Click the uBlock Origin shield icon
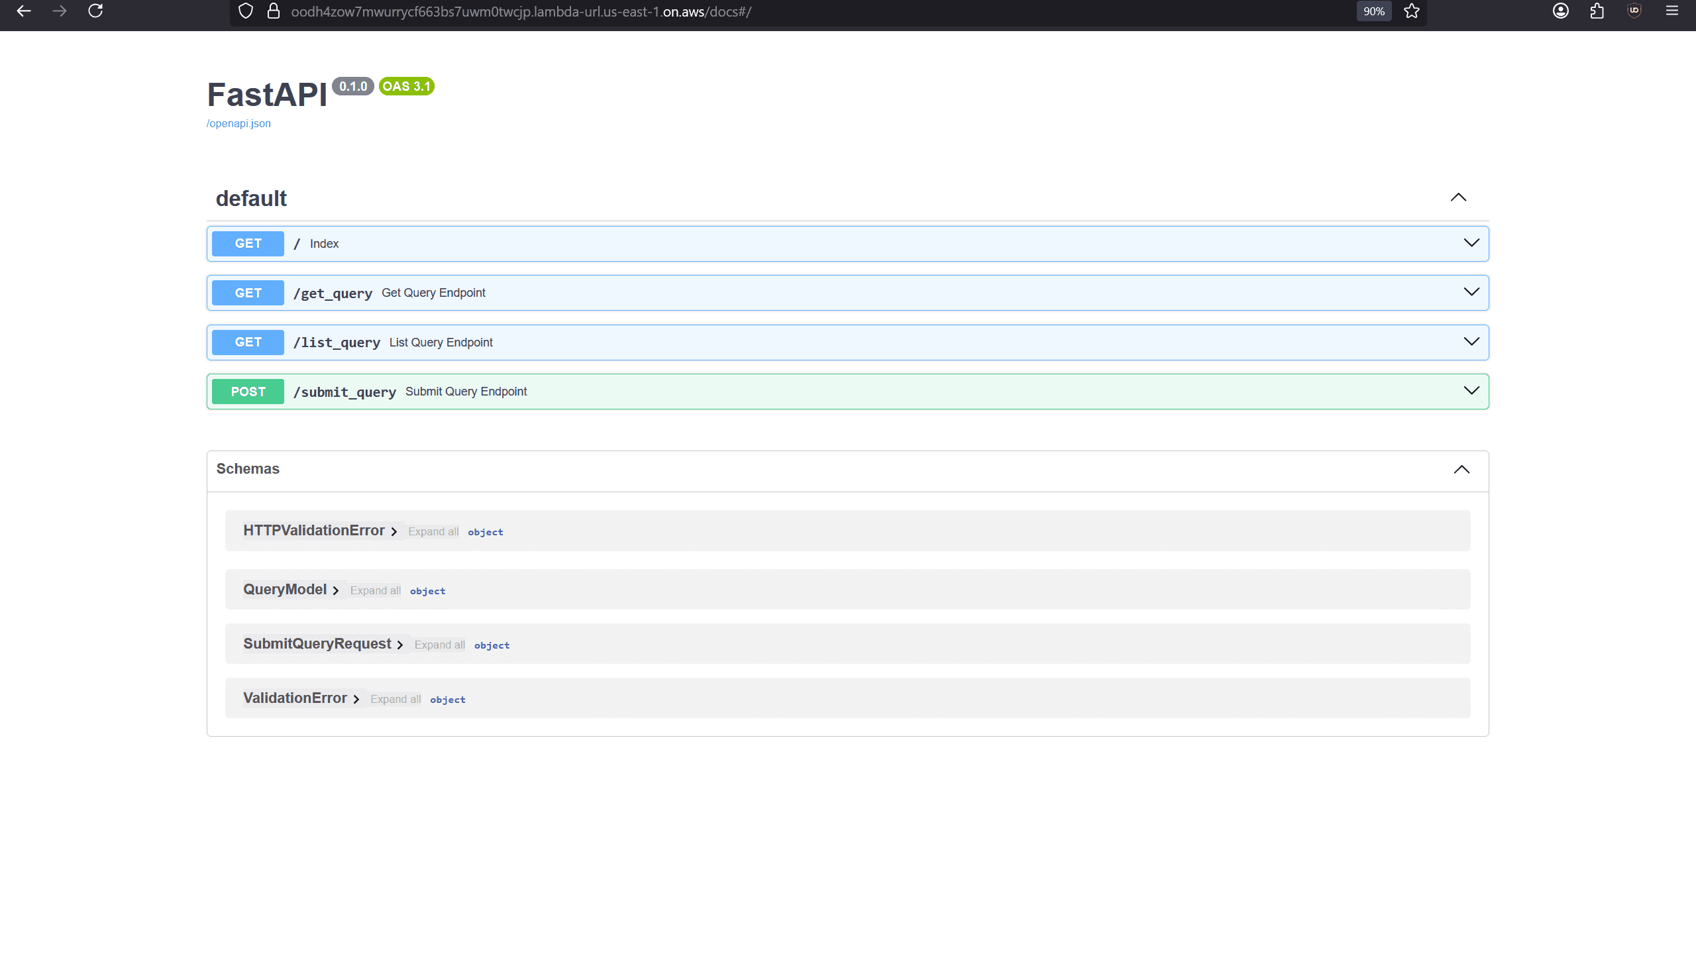Screen dimensions: 1696x954 coord(1634,11)
